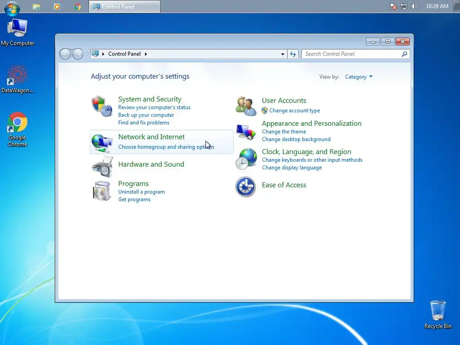Click the volume speaker tray icon

(x=414, y=6)
